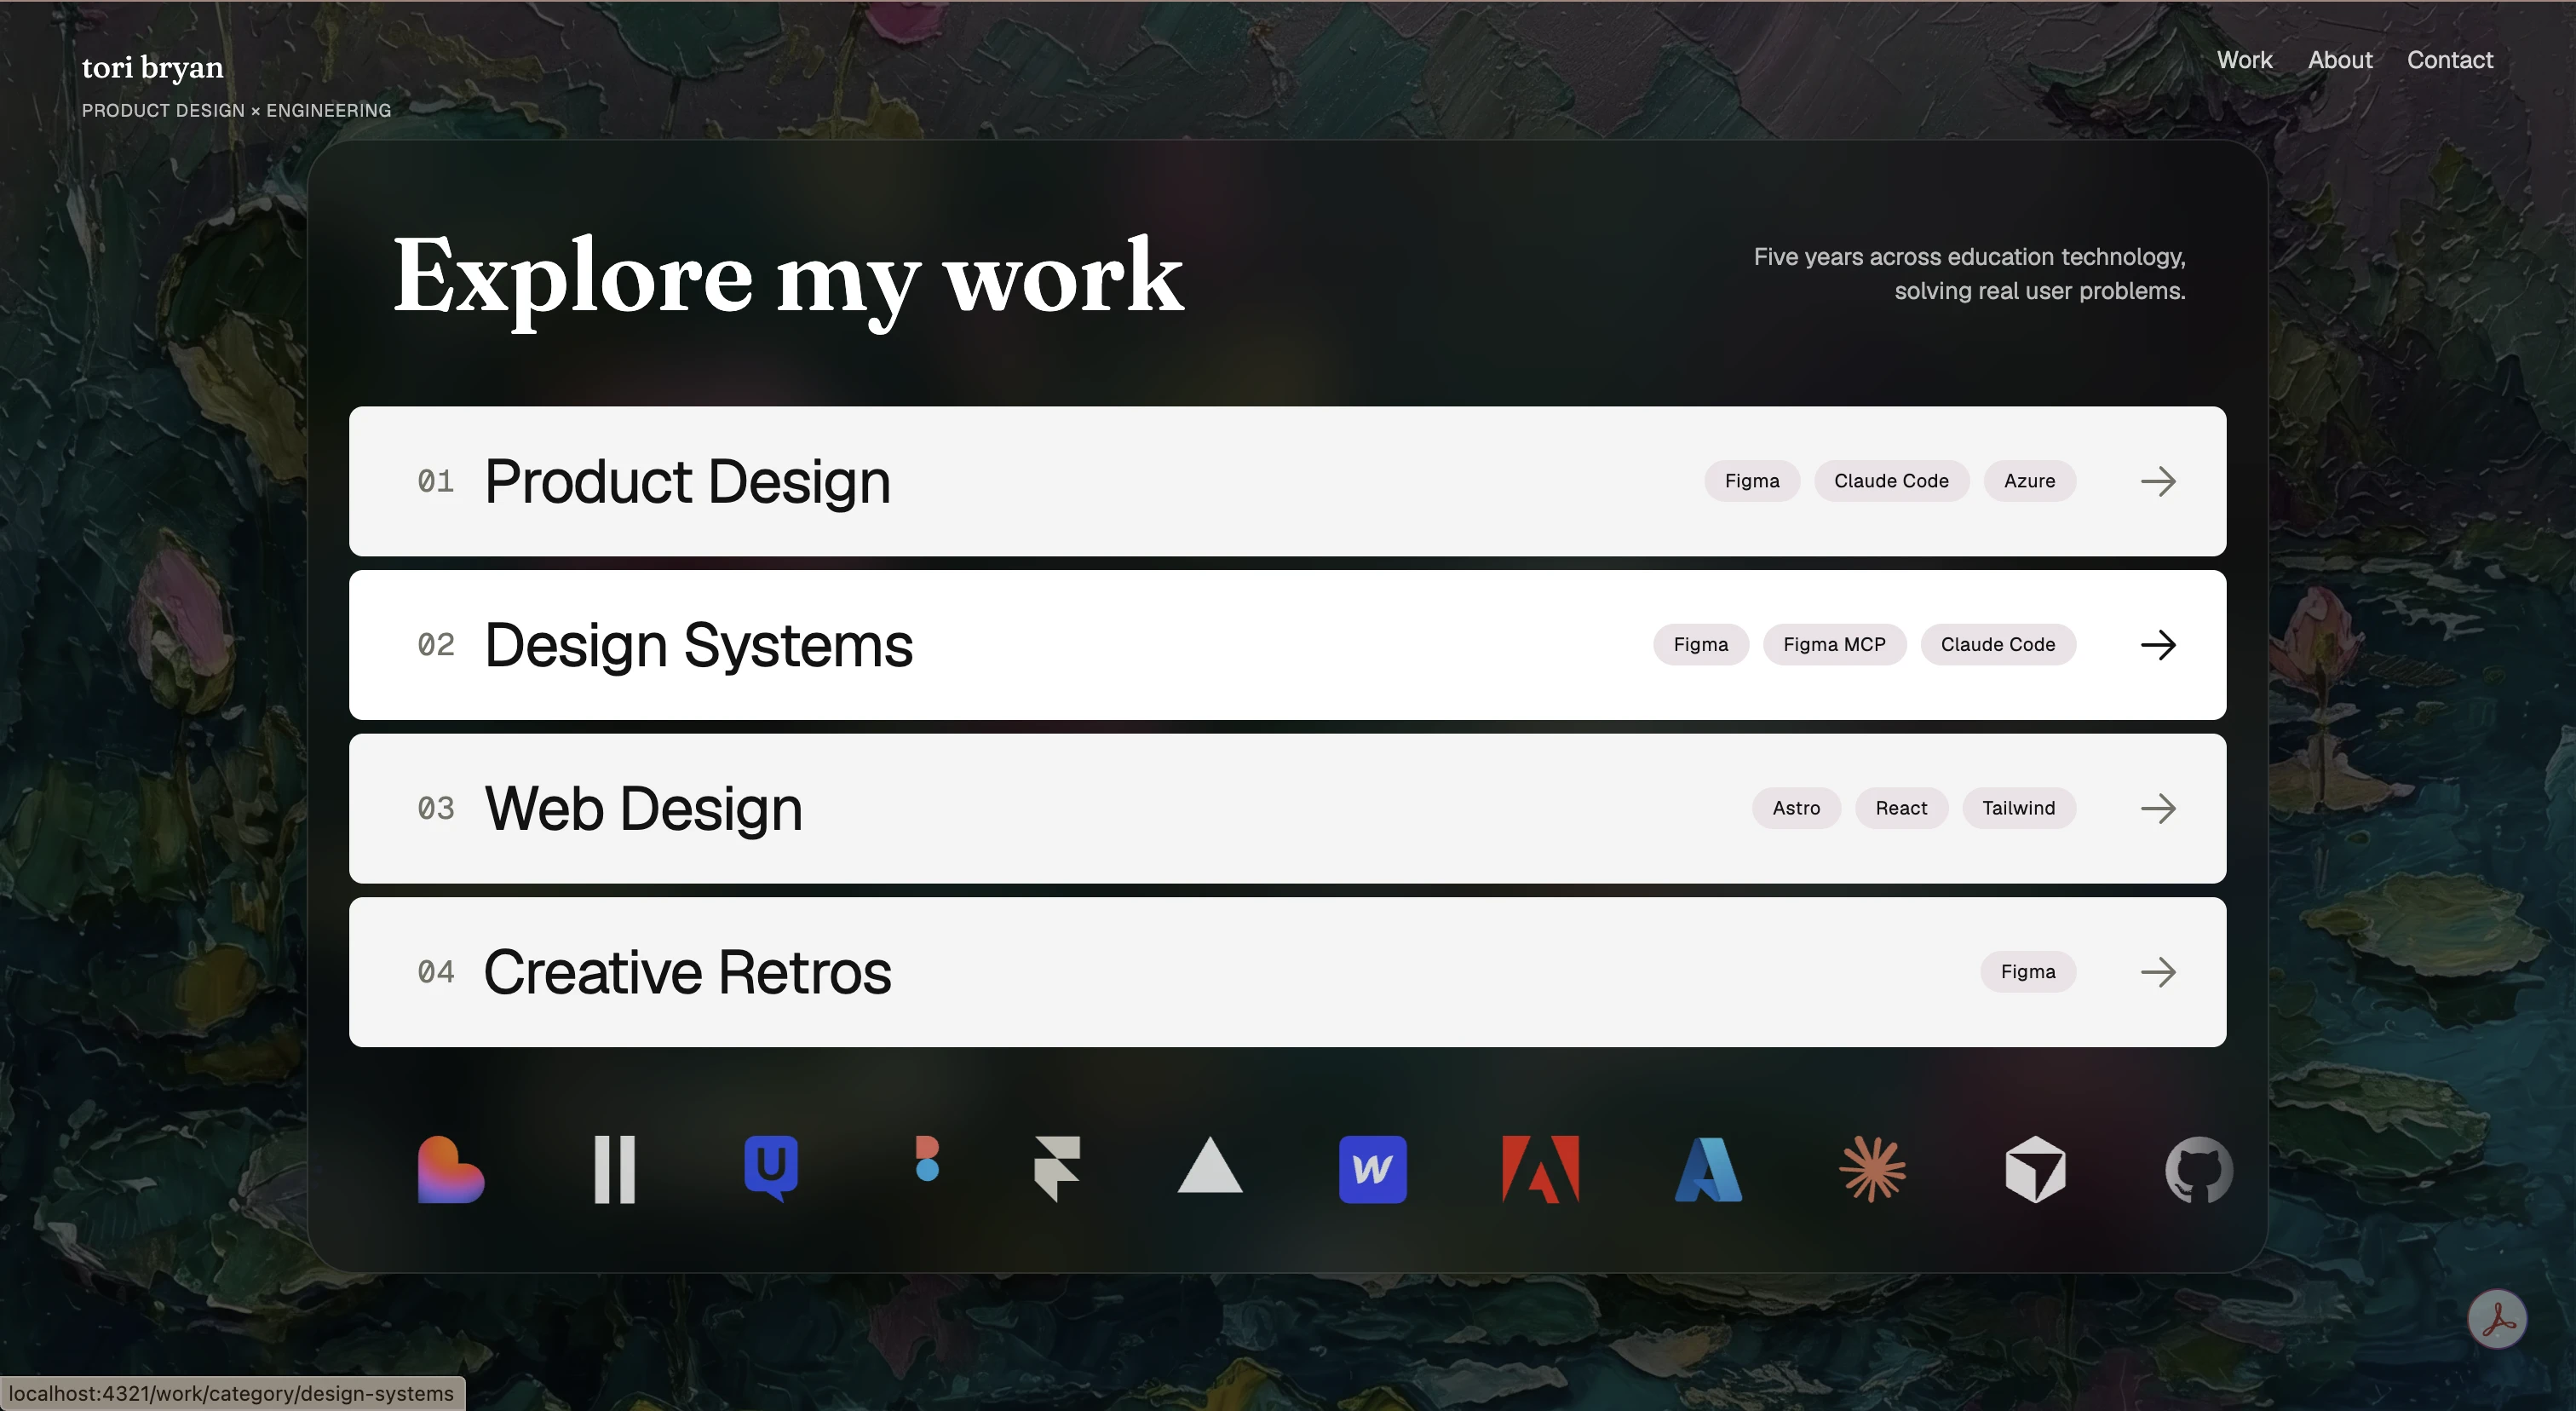Click the Figma tag in Creative Retros
Viewport: 2576px width, 1411px height.
[2028, 972]
